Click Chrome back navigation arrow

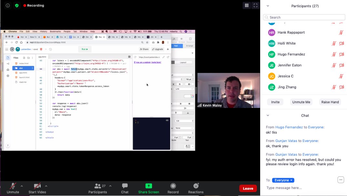[x=7, y=42]
